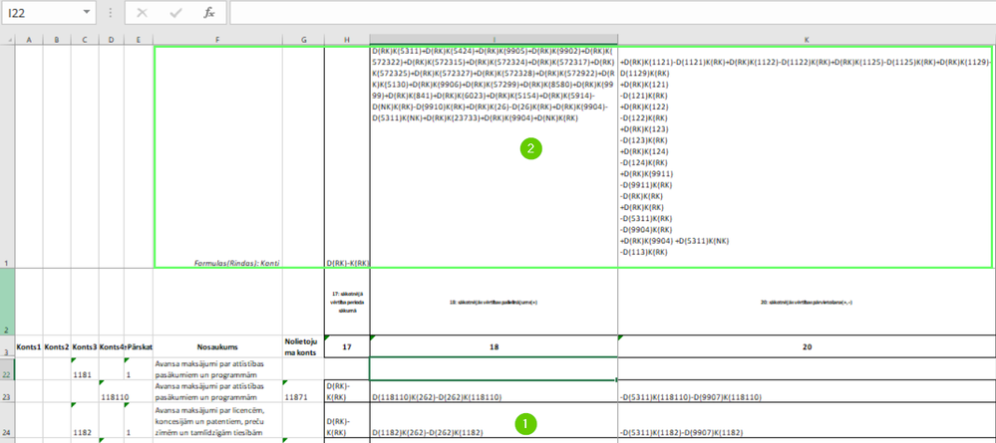Image resolution: width=996 pixels, height=443 pixels.
Task: Click the Nosaukums header cell
Action: [218, 346]
